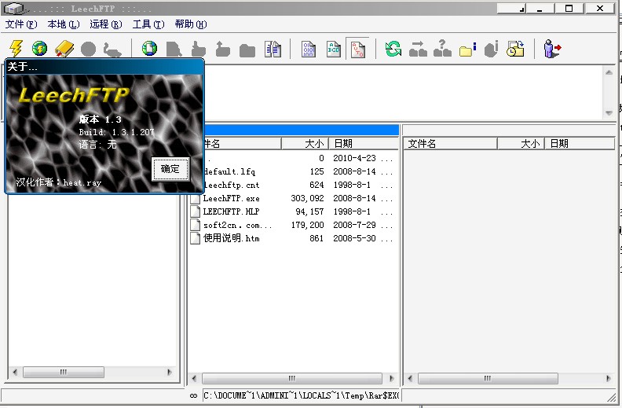Viewport: 622px width, 408px height.
Task: Click the green globe quick connect icon
Action: pos(39,49)
